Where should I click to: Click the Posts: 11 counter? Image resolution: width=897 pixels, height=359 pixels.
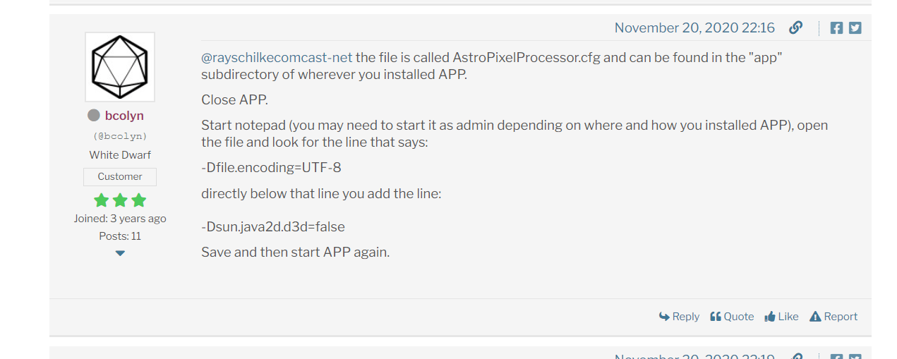point(120,236)
